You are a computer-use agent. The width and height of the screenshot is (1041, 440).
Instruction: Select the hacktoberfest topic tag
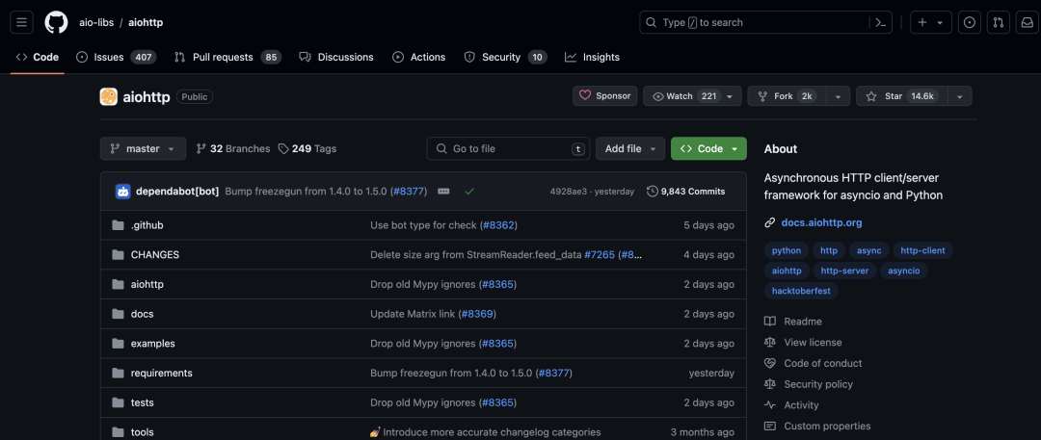pyautogui.click(x=801, y=291)
